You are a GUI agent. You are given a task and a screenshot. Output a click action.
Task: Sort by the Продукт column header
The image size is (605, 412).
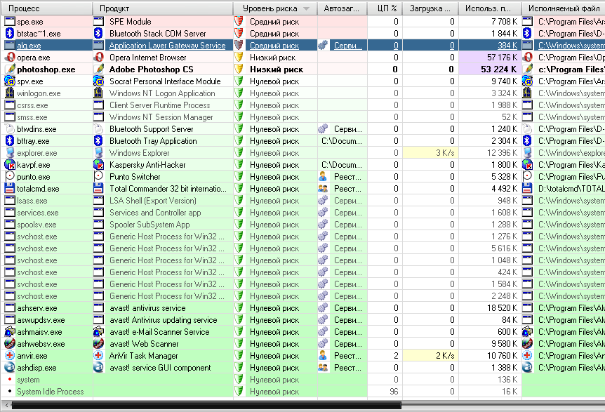pos(163,8)
